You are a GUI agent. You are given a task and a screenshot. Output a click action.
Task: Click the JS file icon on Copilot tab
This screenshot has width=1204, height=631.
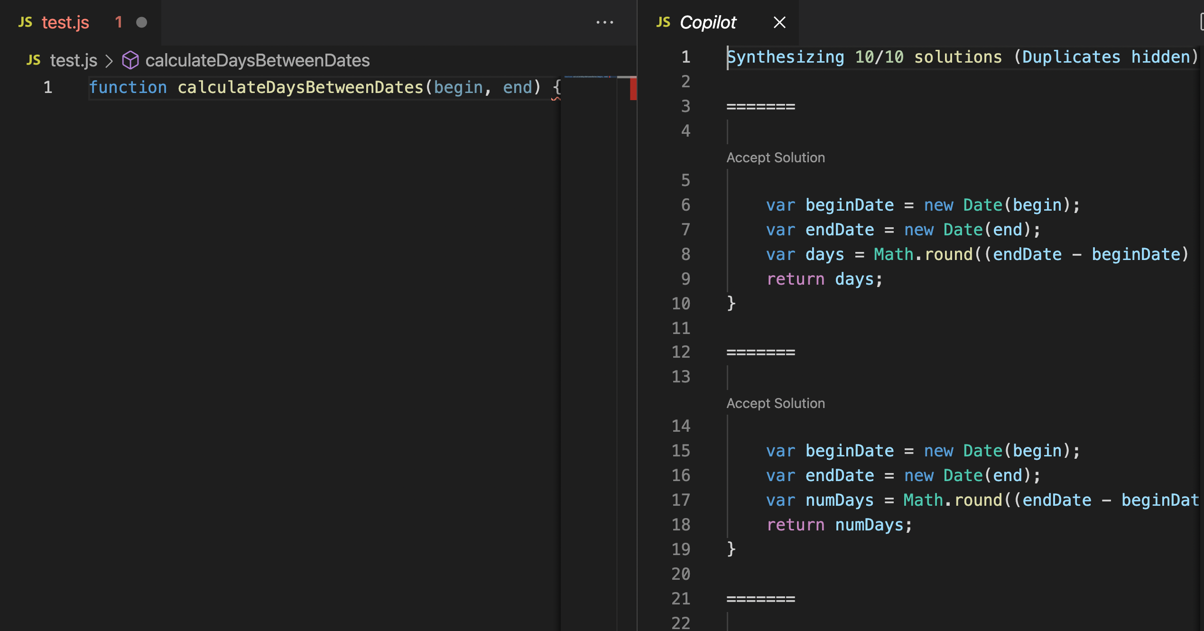point(663,22)
